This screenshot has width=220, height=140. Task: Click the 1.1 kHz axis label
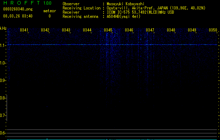(3, 45)
